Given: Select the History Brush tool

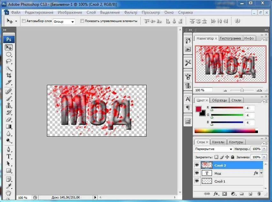Looking at the screenshot, I should click(9, 112).
